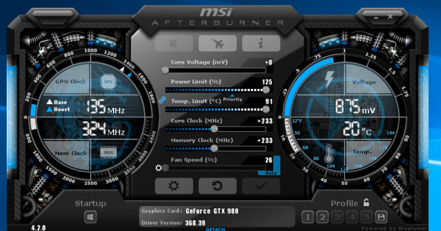Click the Power Limit 125 value field
The height and width of the screenshot is (231, 441).
coord(267,82)
